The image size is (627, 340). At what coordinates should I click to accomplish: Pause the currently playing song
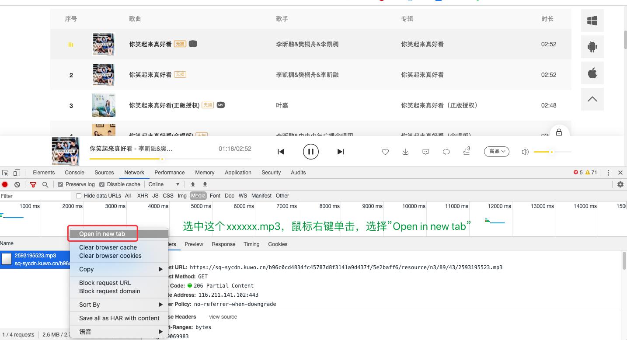(x=311, y=152)
